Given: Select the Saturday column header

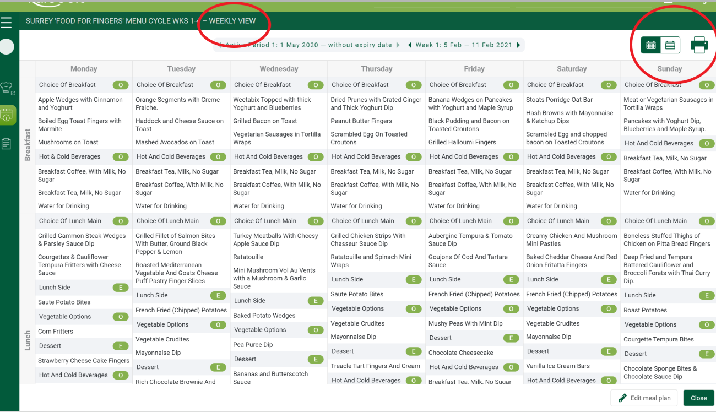Looking at the screenshot, I should pos(572,69).
